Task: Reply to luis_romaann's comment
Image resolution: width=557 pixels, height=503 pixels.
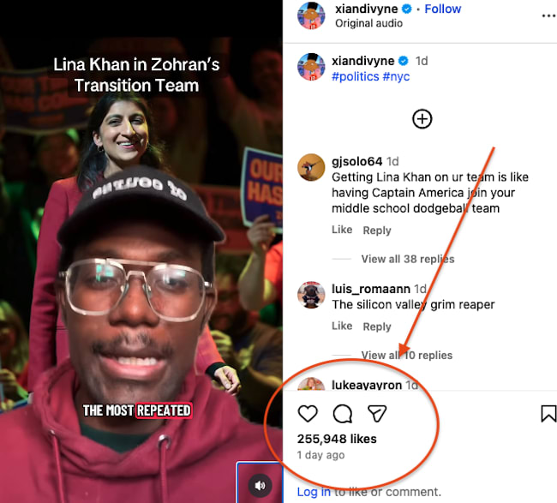Action: [x=377, y=326]
